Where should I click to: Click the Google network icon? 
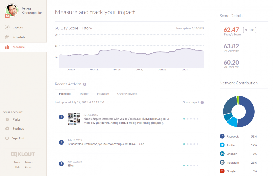222,171
